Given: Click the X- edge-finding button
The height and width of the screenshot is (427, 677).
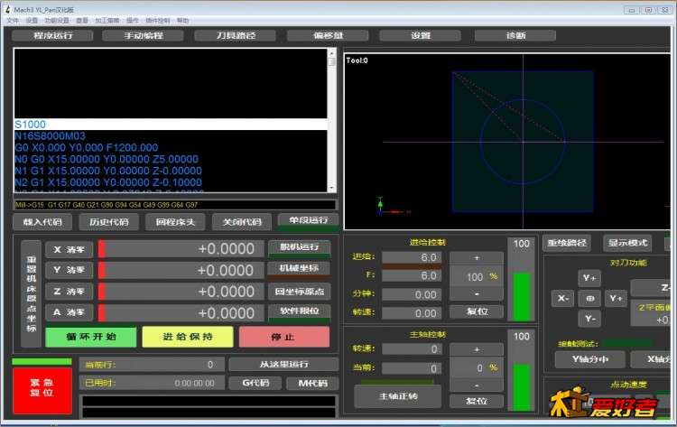Looking at the screenshot, I should coord(563,298).
